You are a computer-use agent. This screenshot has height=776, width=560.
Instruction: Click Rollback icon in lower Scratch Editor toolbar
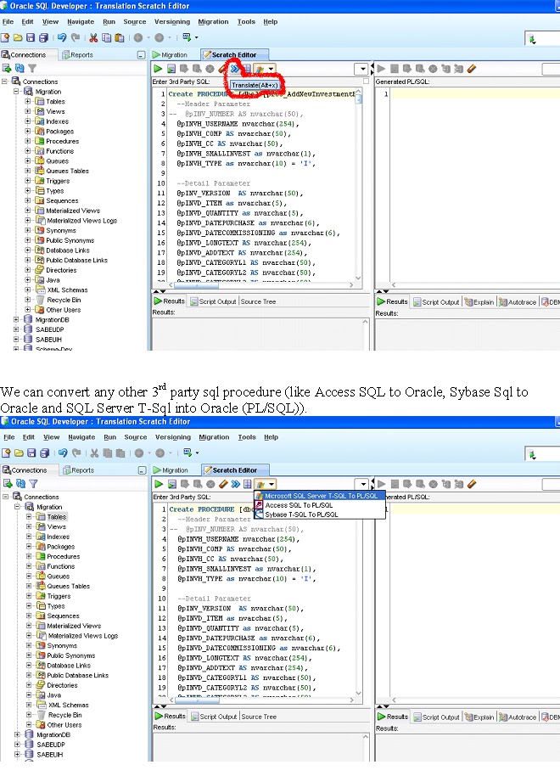click(x=198, y=484)
